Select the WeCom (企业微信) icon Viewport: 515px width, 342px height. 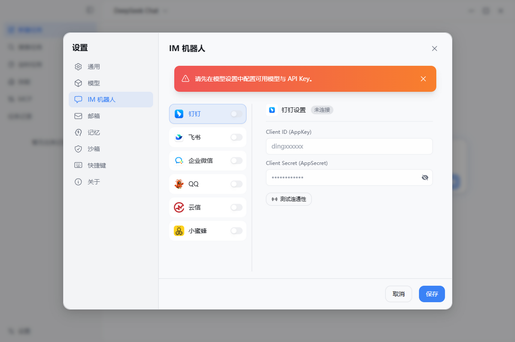pyautogui.click(x=179, y=161)
